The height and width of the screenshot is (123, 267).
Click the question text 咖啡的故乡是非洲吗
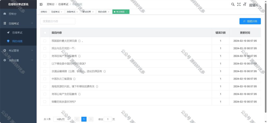(x=64, y=102)
